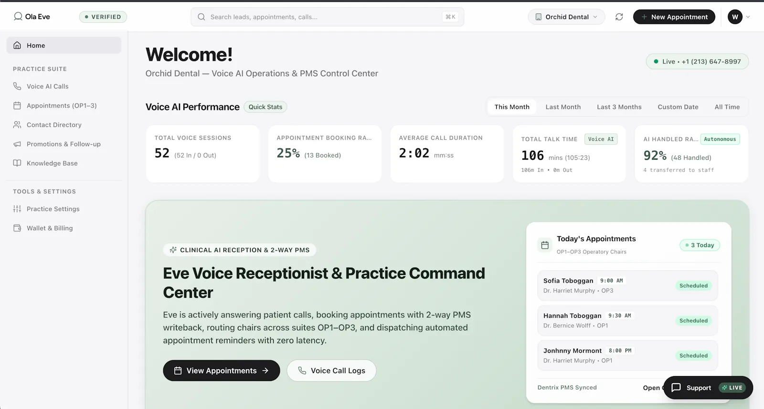Open Voice Call Logs
764x409 pixels.
pos(331,371)
